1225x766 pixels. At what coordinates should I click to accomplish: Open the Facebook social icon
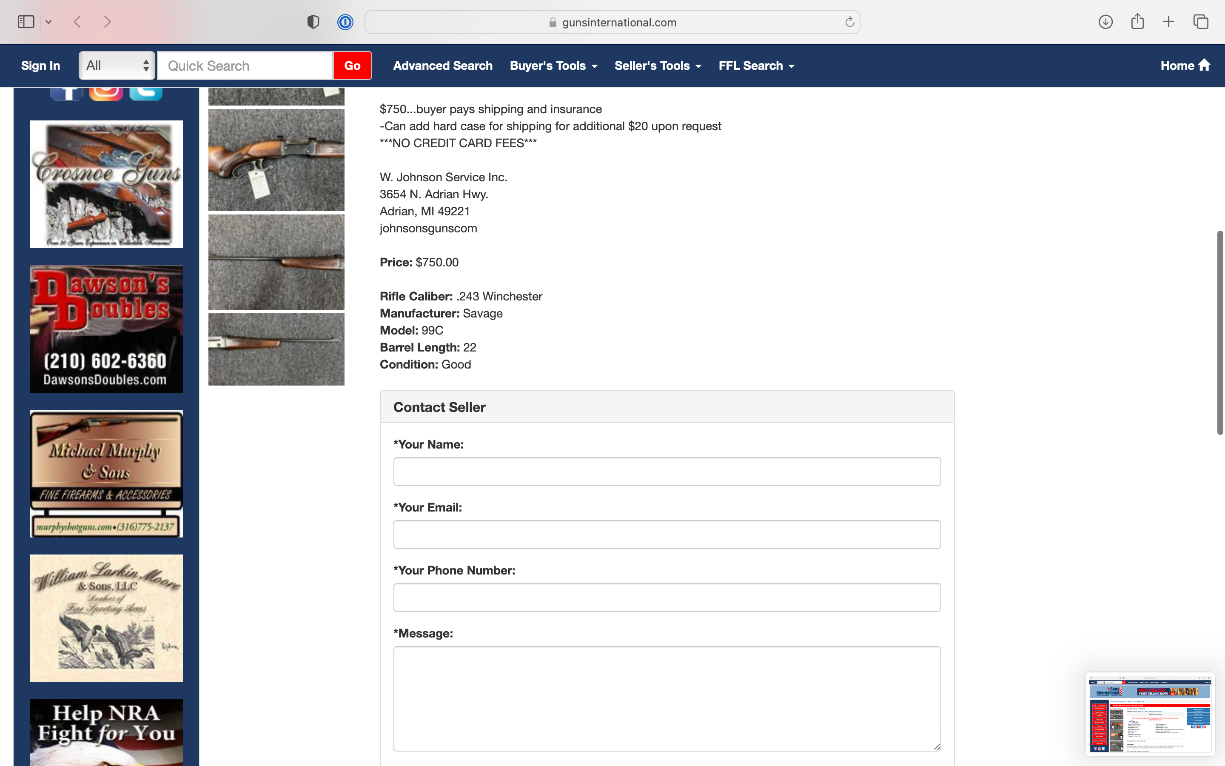pos(66,94)
